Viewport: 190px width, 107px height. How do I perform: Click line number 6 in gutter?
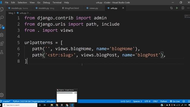pyautogui.click(x=18, y=49)
